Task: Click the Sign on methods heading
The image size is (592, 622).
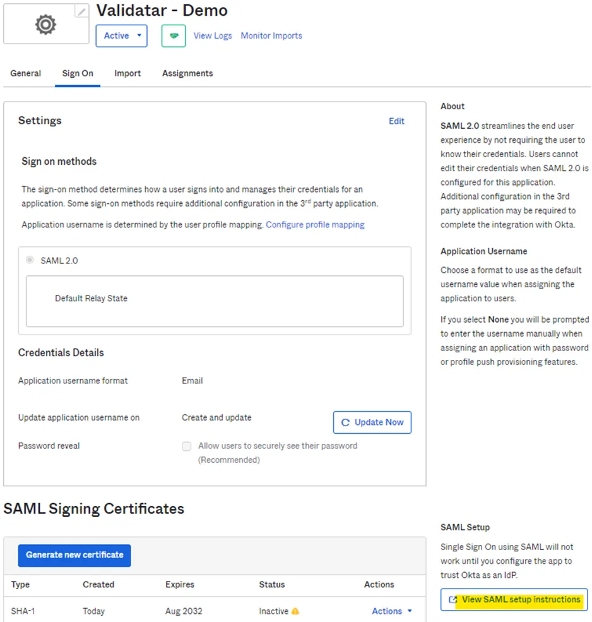Action: point(59,162)
